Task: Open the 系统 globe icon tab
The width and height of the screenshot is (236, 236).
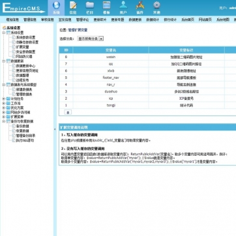Action: click(x=56, y=8)
